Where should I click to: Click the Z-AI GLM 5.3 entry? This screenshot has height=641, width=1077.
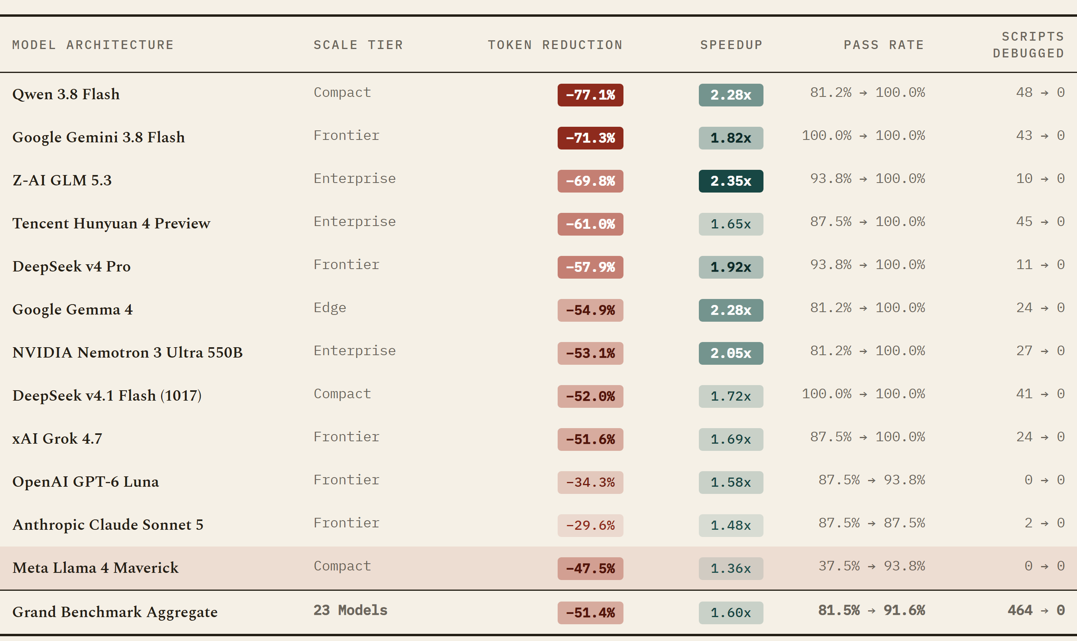(x=62, y=180)
